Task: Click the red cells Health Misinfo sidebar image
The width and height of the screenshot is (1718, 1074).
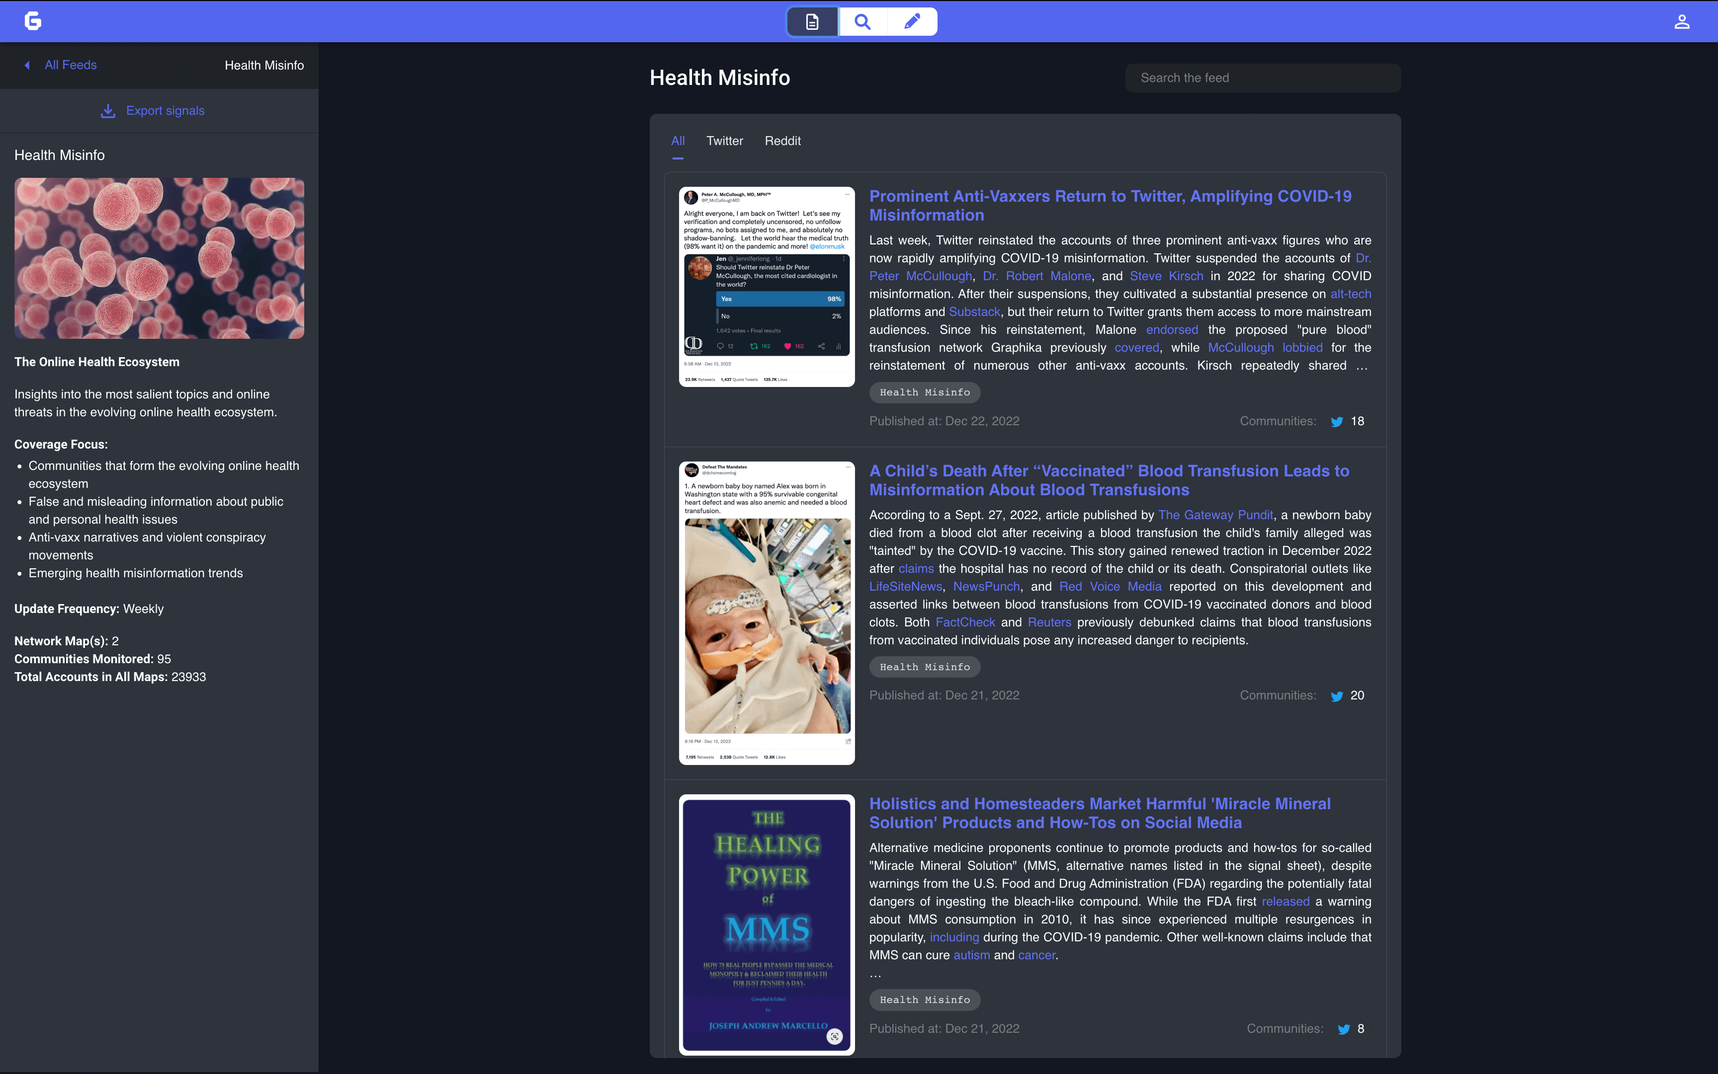Action: click(x=159, y=258)
